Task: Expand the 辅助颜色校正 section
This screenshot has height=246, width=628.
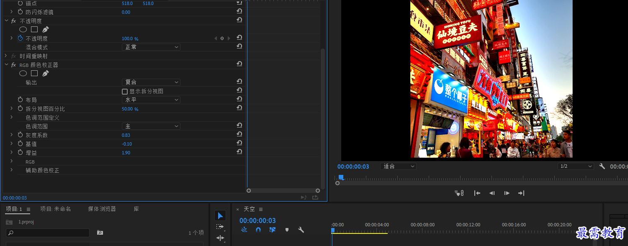Action: (12, 170)
